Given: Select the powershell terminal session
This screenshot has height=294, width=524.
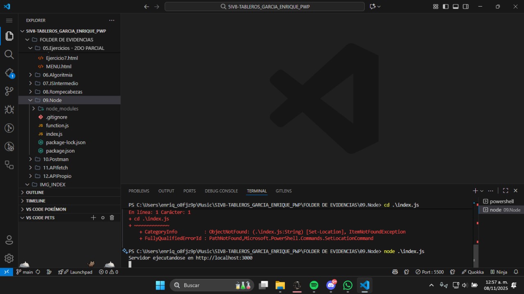Looking at the screenshot, I should pos(500,201).
